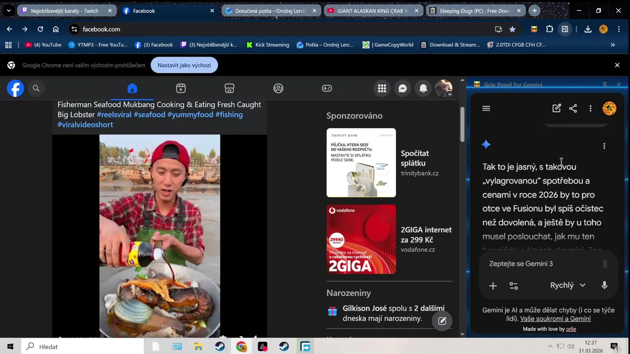Open Windows Start menu

pos(10,347)
